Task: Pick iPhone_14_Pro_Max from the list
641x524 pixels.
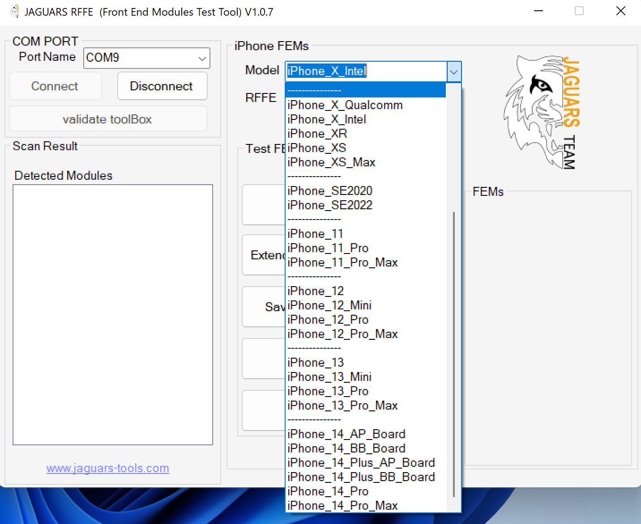Action: tap(366, 506)
